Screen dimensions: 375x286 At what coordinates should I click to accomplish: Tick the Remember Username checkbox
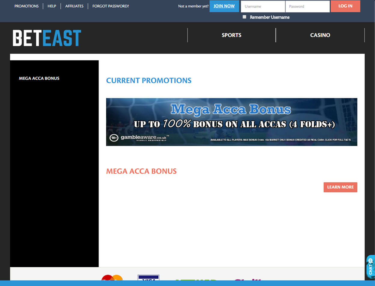[x=244, y=17]
